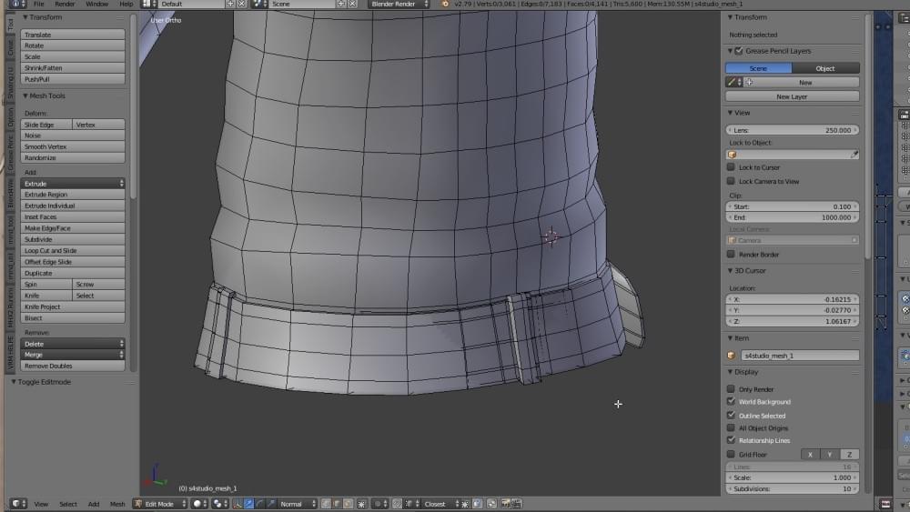This screenshot has height=512, width=910.
Task: Open the Window menu
Action: coord(97,4)
